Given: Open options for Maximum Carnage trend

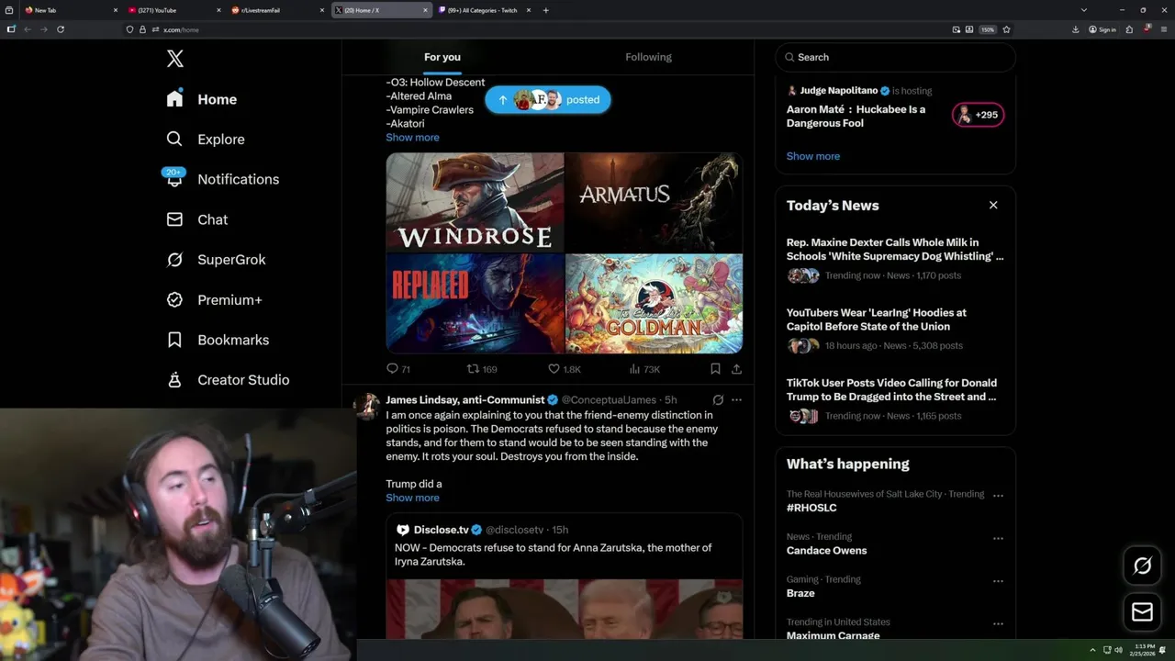Looking at the screenshot, I should click(998, 624).
